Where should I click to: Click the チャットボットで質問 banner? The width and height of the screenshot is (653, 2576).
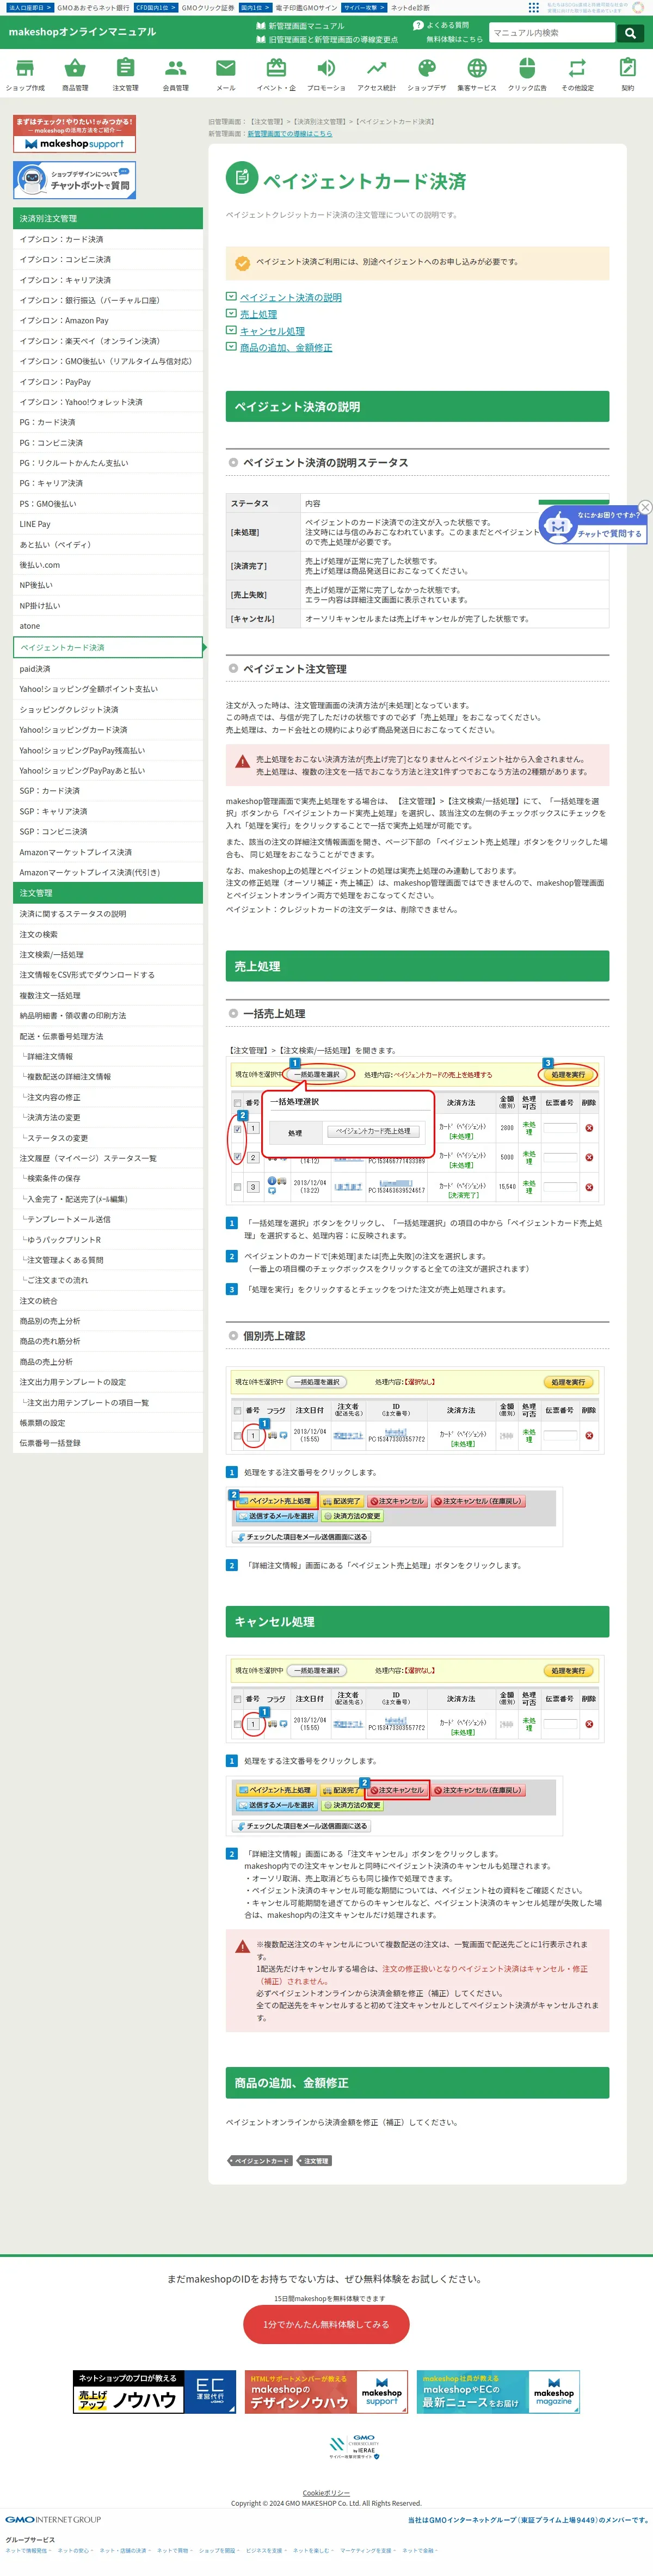74,180
